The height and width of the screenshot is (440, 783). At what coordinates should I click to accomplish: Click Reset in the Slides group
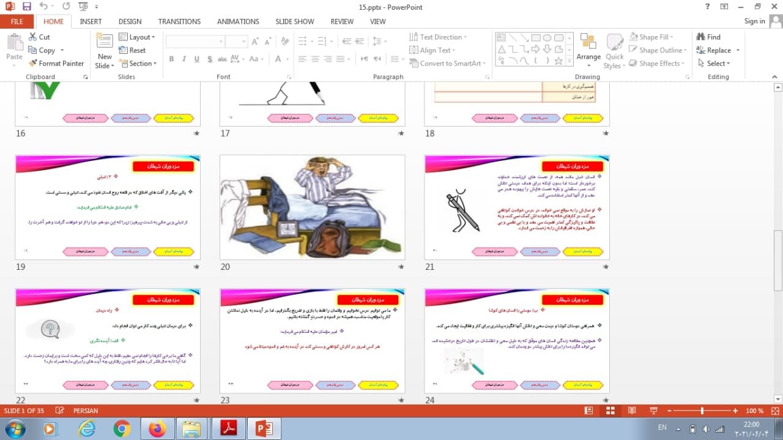pyautogui.click(x=132, y=50)
